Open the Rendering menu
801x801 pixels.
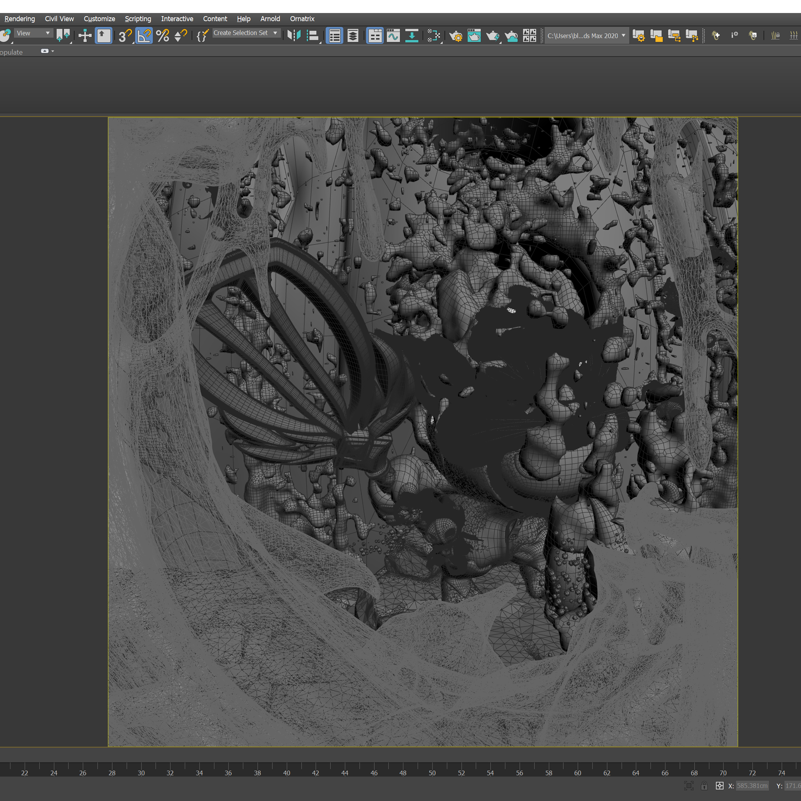pyautogui.click(x=20, y=19)
